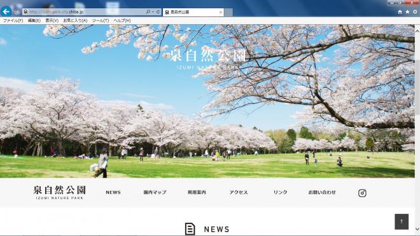Click the browser forward arrow button
Screen dimensions: 420x236
(x=17, y=12)
